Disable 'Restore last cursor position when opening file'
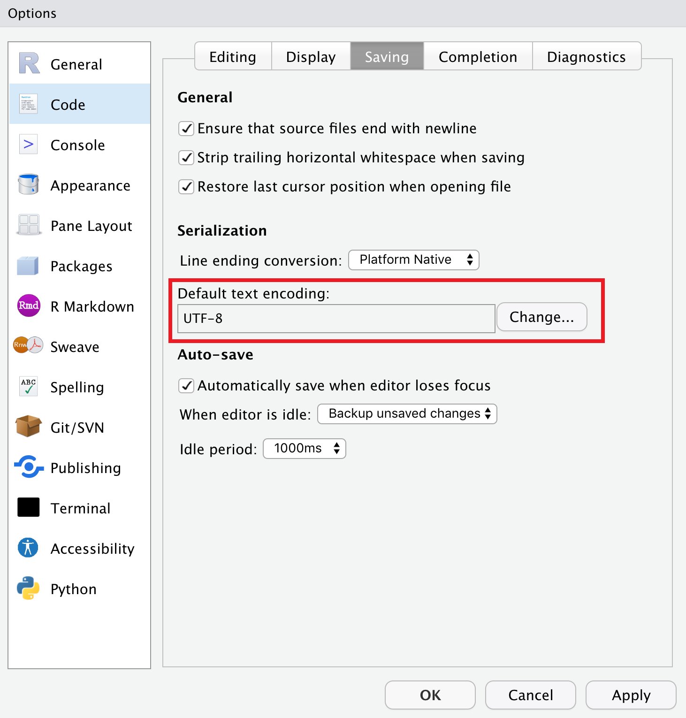Viewport: 686px width, 718px height. click(186, 187)
